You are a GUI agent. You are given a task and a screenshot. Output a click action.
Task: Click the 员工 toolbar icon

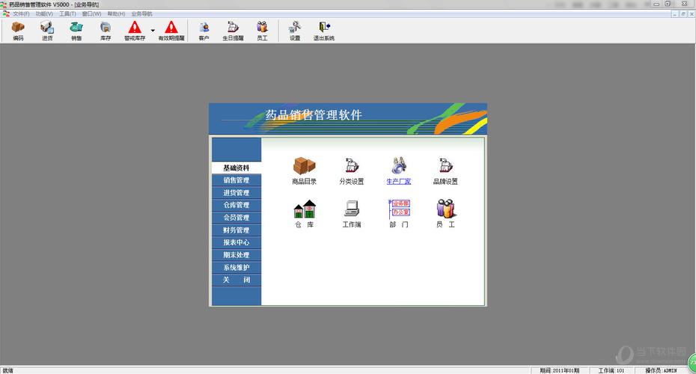(x=263, y=31)
